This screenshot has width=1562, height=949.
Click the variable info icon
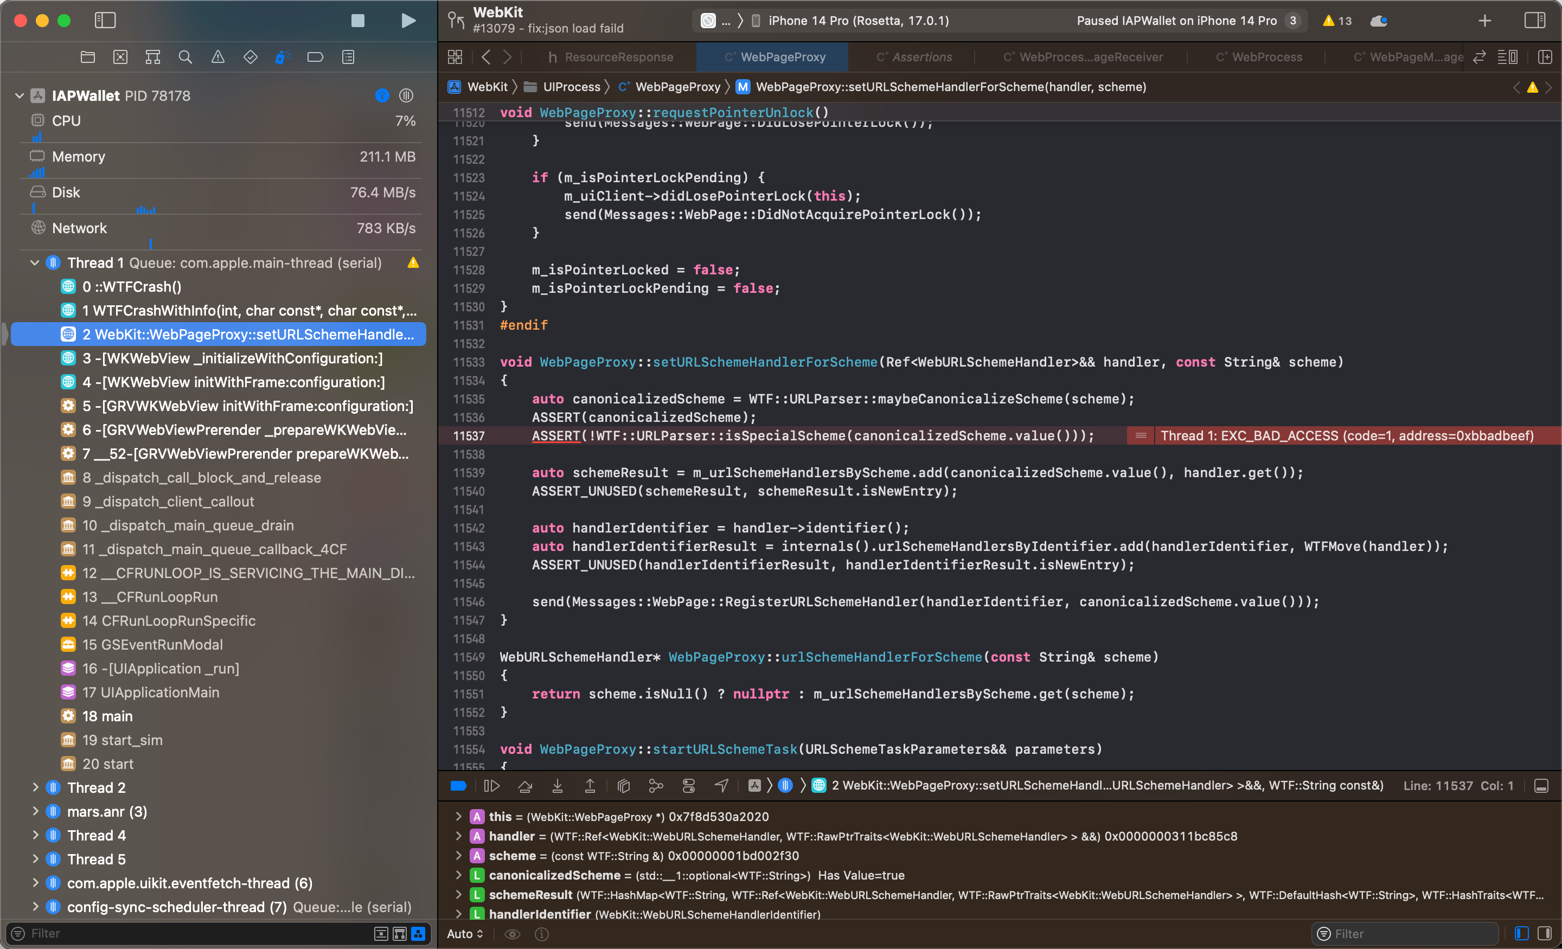[541, 933]
